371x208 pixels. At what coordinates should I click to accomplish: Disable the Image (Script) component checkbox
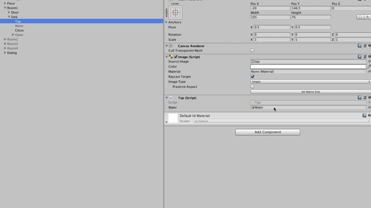click(x=176, y=57)
